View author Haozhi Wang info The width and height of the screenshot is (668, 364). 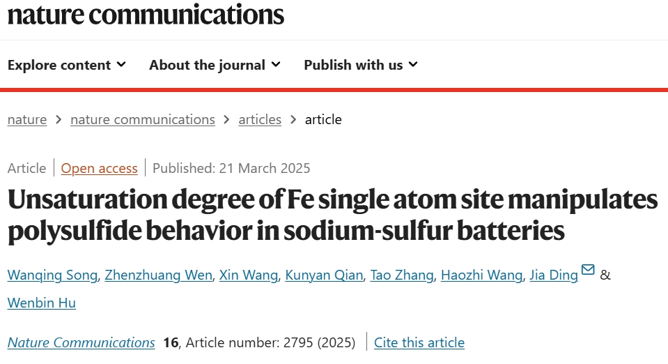[482, 275]
